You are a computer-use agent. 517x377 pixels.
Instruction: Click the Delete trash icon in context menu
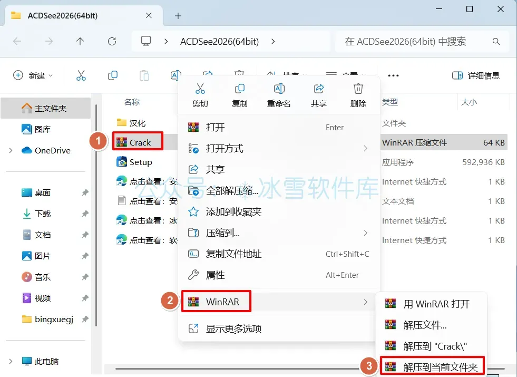coord(358,89)
